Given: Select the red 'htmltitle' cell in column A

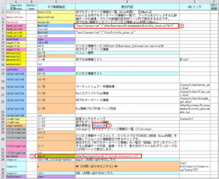Looking at the screenshot, I should (16, 12).
